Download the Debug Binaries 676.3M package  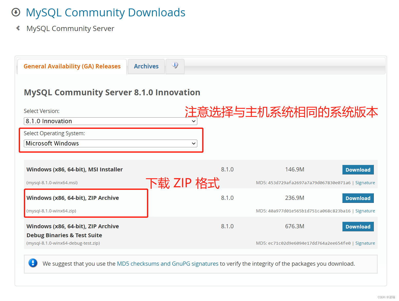point(358,226)
